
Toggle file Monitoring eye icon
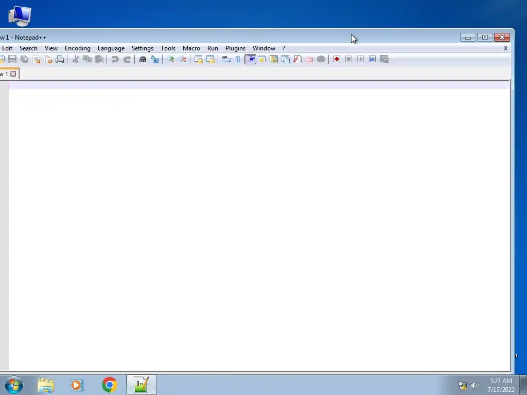(321, 60)
